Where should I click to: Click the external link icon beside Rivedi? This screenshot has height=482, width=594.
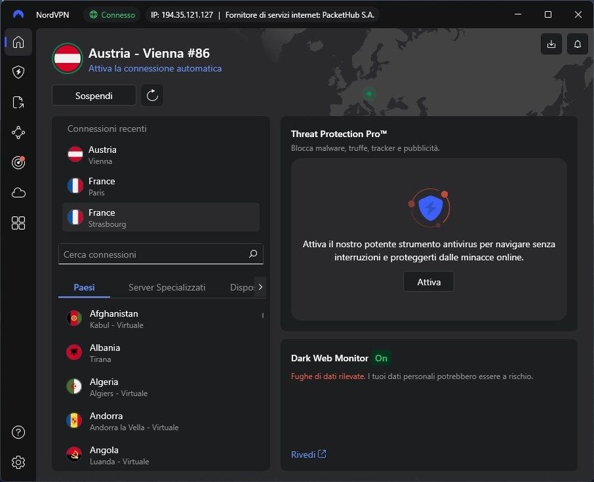click(x=322, y=454)
